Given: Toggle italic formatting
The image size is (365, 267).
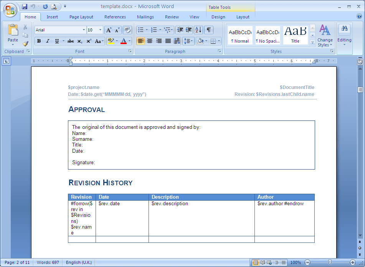Looking at the screenshot, I should coord(47,41).
